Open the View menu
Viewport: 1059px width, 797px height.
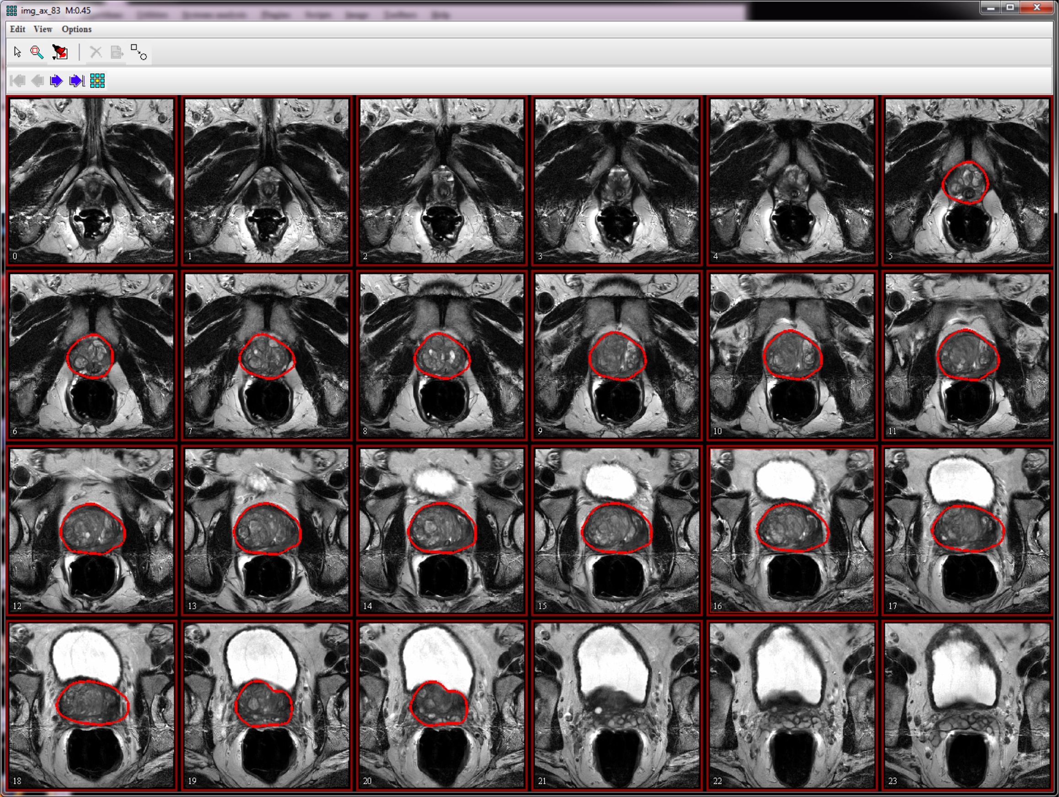click(43, 29)
